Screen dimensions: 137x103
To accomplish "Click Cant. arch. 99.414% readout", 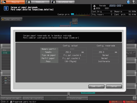I will (x=125, y=14).
